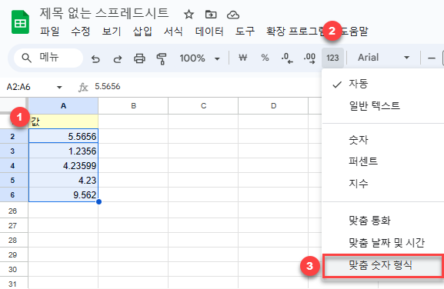Screen dimensions: 444x289
Task: Click the fx formula icon
Action: [x=83, y=87]
